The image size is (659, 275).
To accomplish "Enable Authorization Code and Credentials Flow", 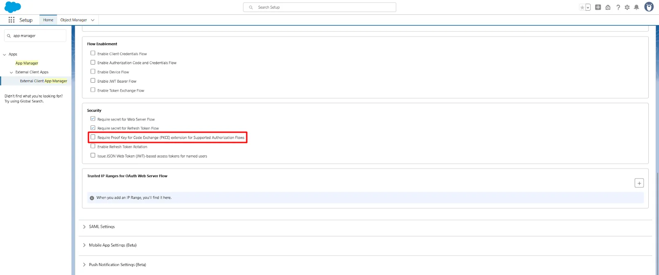I will point(93,62).
